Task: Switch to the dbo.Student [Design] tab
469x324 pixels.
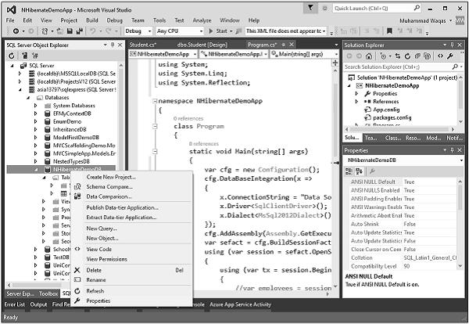Action: coord(202,45)
